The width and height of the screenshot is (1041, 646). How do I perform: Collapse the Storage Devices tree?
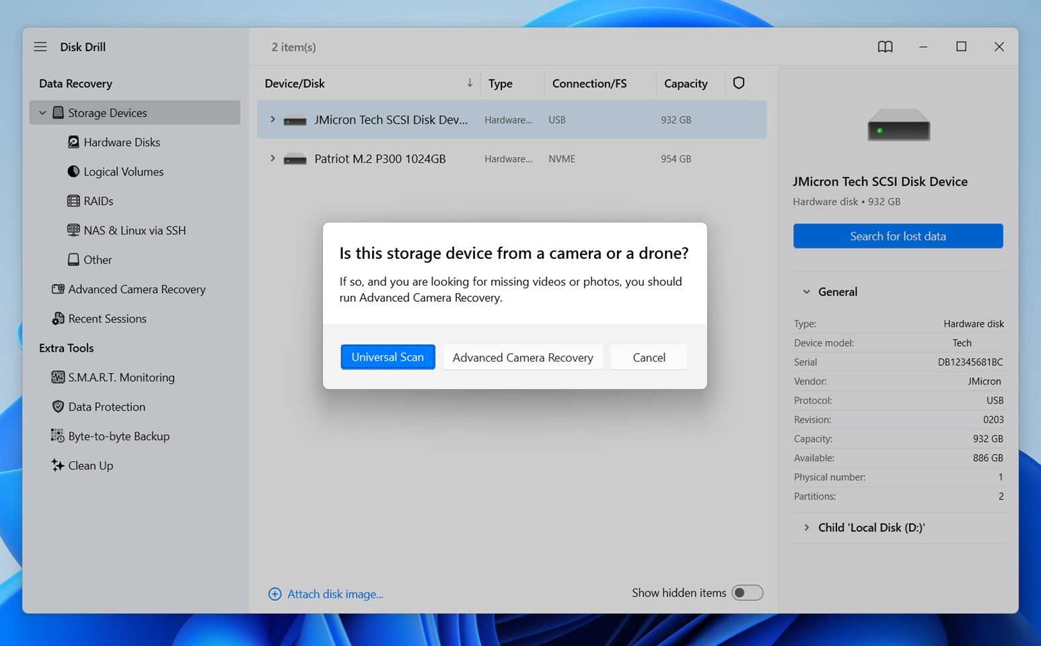click(42, 113)
